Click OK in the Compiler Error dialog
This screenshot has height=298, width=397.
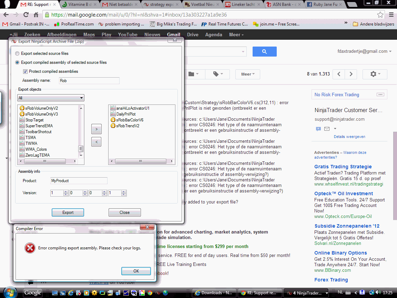coord(136,271)
